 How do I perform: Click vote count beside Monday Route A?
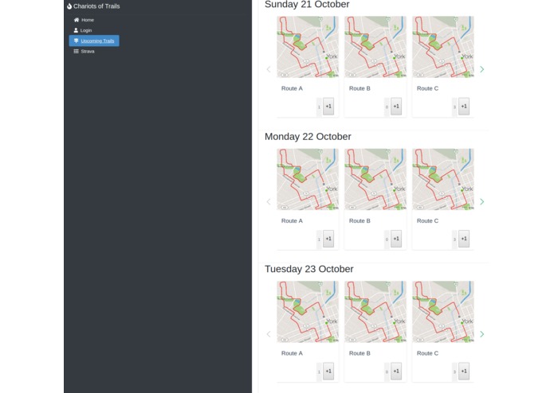click(x=319, y=239)
